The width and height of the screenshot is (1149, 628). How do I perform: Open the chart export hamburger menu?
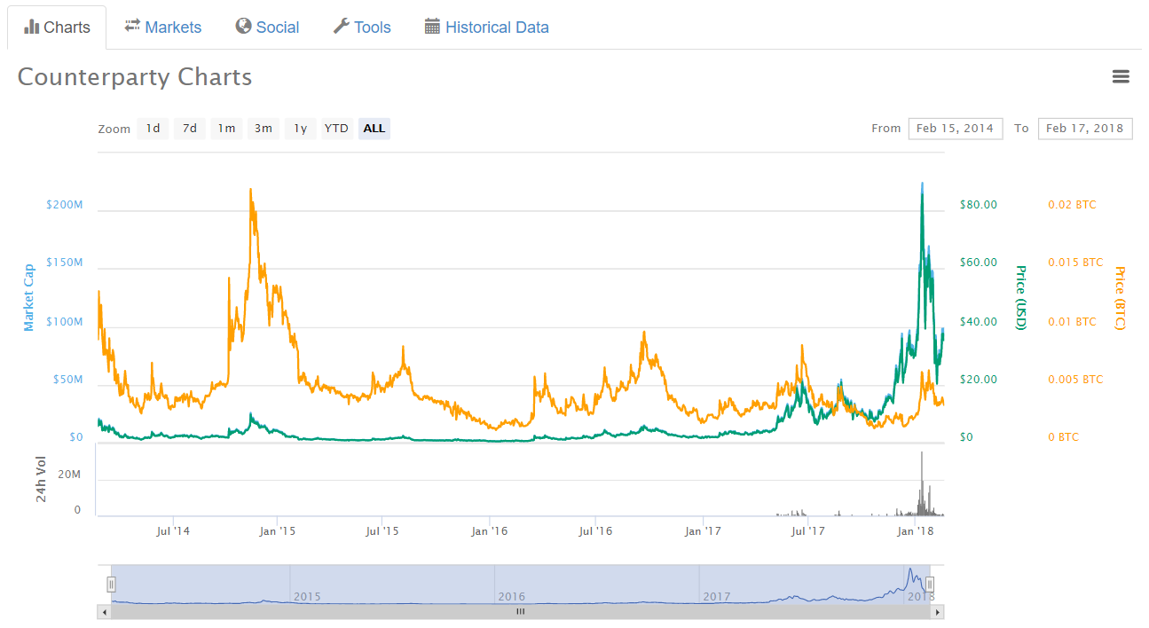coord(1121,77)
